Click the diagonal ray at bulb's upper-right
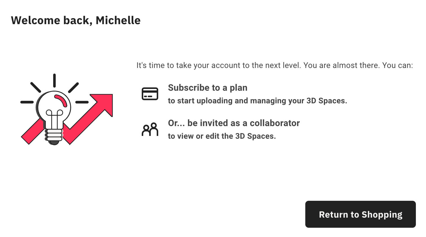This screenshot has width=426, height=237. click(x=73, y=88)
